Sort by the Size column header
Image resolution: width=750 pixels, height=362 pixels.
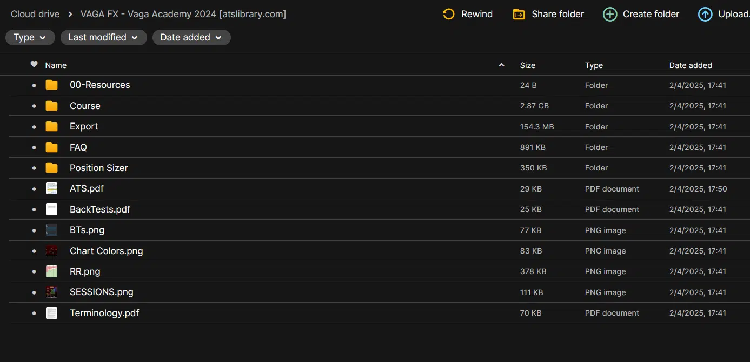(527, 65)
